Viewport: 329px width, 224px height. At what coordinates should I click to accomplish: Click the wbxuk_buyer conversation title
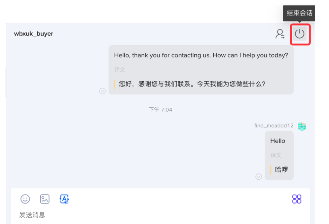[34, 34]
